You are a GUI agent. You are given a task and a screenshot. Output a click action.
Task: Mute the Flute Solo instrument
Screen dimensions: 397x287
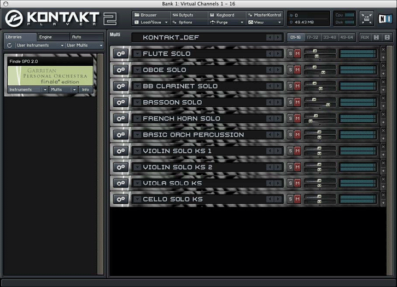click(x=297, y=54)
